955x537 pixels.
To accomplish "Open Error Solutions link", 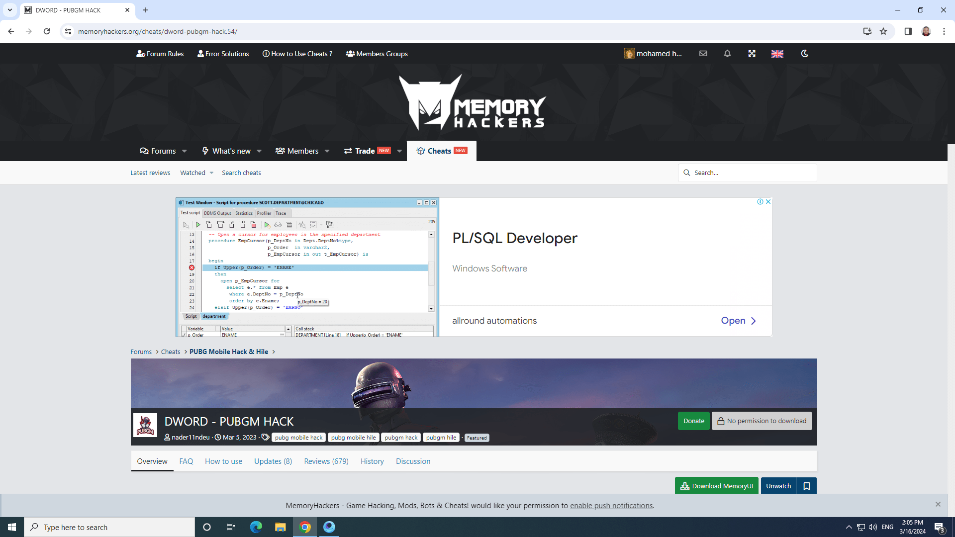I will (223, 54).
